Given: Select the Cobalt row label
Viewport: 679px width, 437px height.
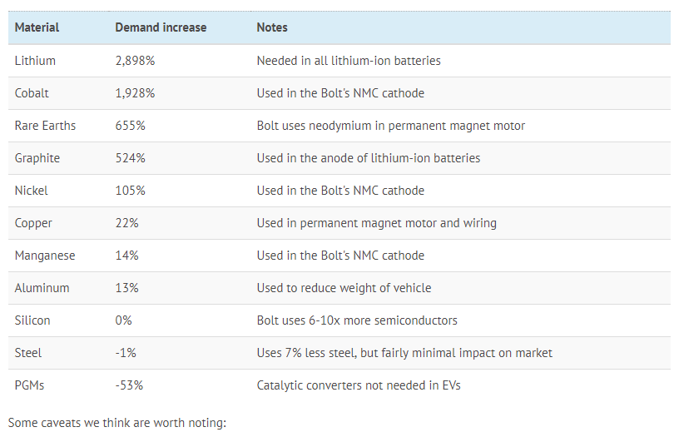Looking at the screenshot, I should point(32,93).
